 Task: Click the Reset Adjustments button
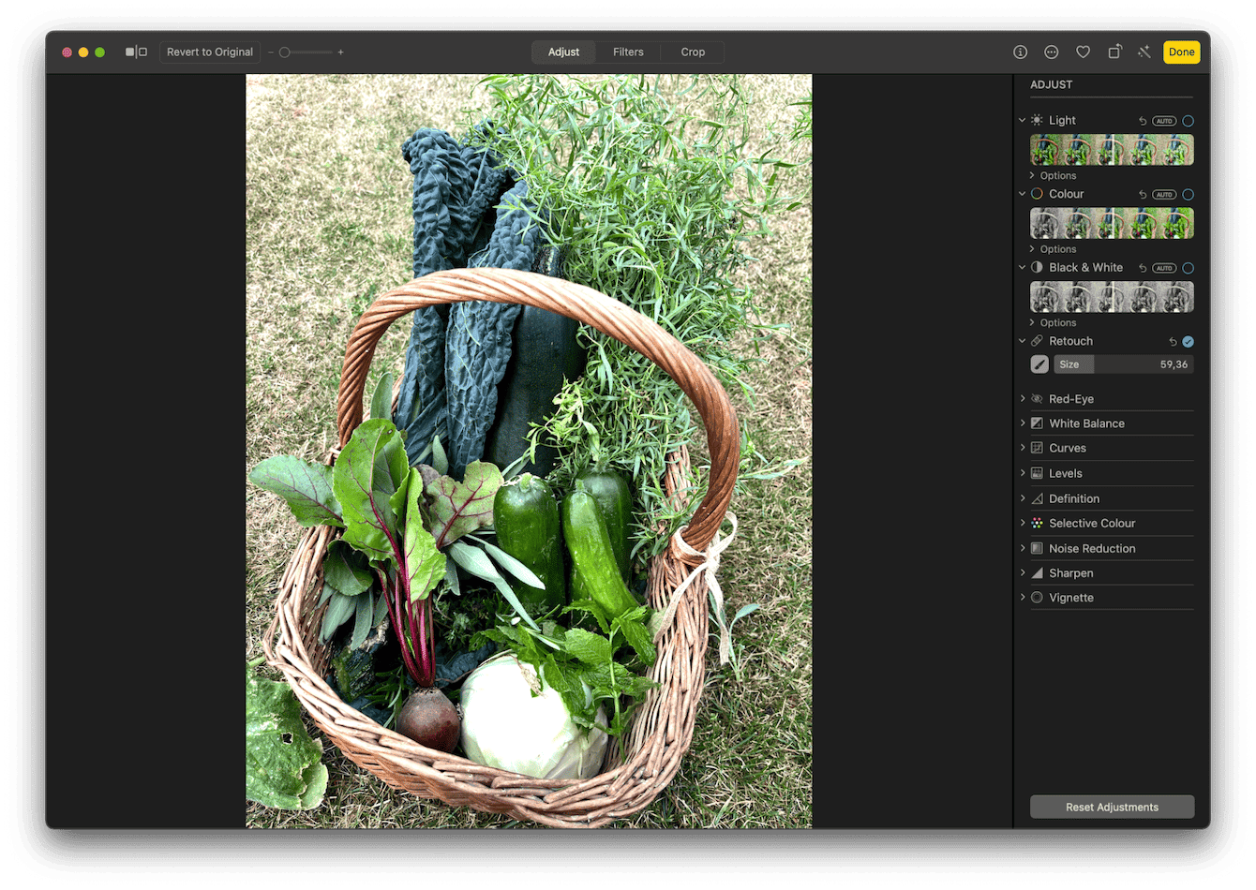[1112, 807]
